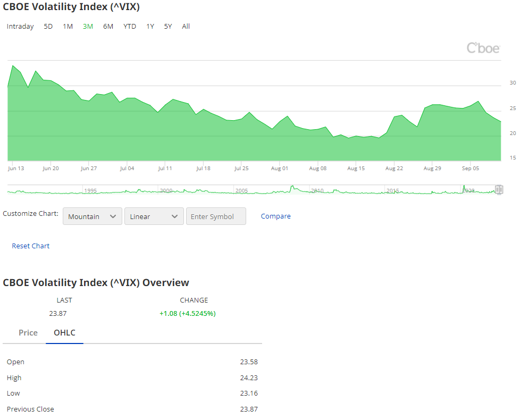Switch chart to 5Y range
The width and height of the screenshot is (520, 419).
coord(168,27)
